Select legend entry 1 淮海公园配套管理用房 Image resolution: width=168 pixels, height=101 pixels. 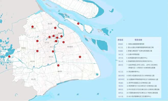click(x=135, y=44)
